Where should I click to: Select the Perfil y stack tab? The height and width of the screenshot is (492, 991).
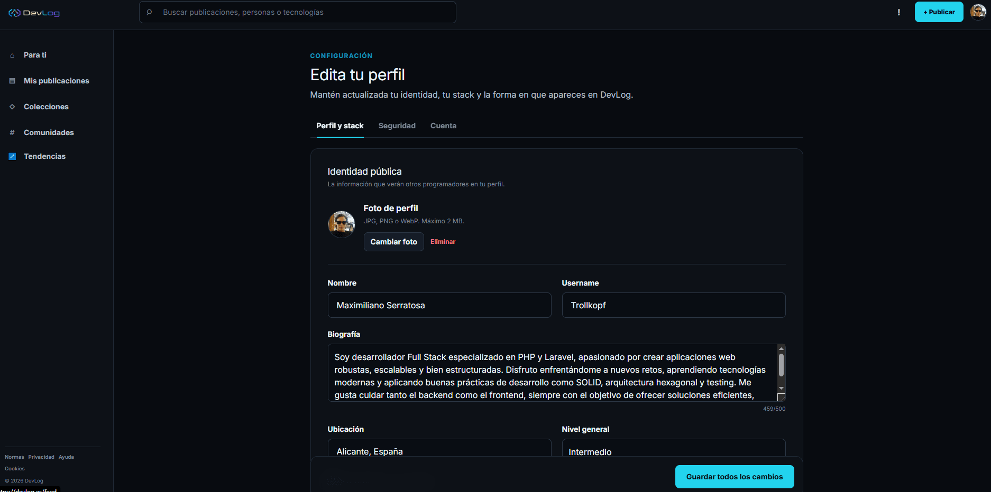340,126
